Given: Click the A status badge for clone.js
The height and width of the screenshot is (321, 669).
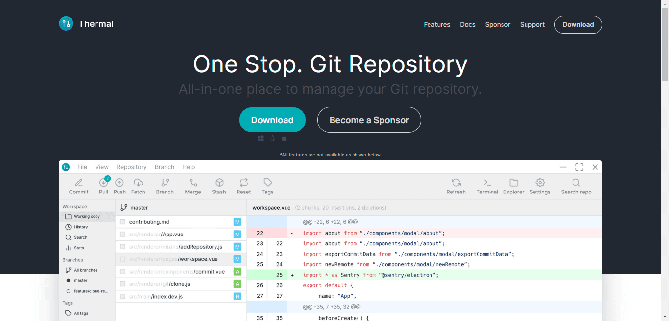Looking at the screenshot, I should tap(238, 284).
